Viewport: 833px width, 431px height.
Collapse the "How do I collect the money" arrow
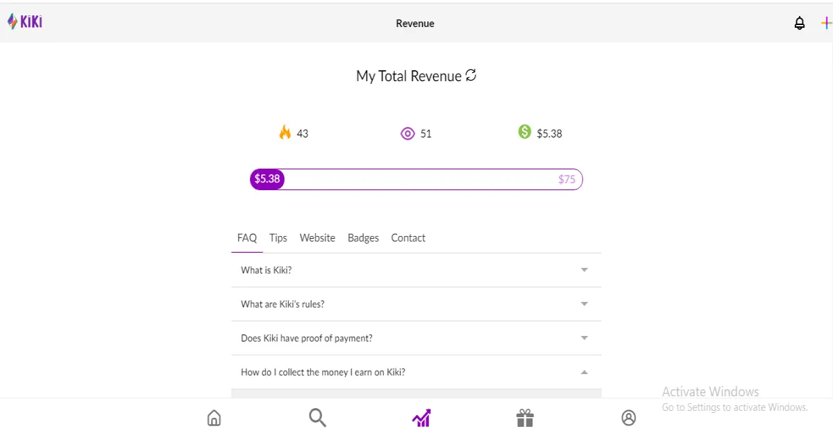point(584,372)
